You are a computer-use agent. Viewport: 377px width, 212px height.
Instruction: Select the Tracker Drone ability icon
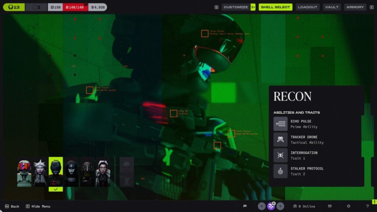280,139
